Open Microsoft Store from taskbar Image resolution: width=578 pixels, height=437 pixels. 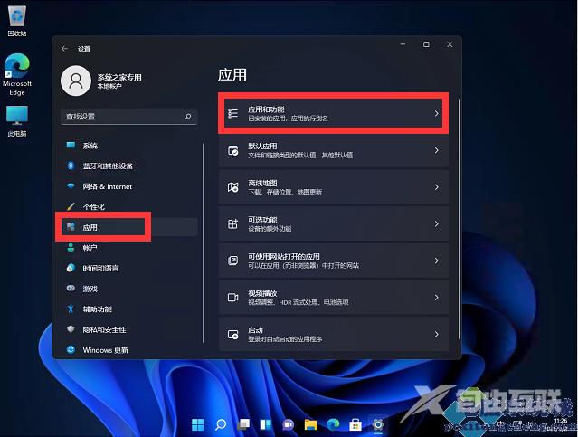point(355,425)
